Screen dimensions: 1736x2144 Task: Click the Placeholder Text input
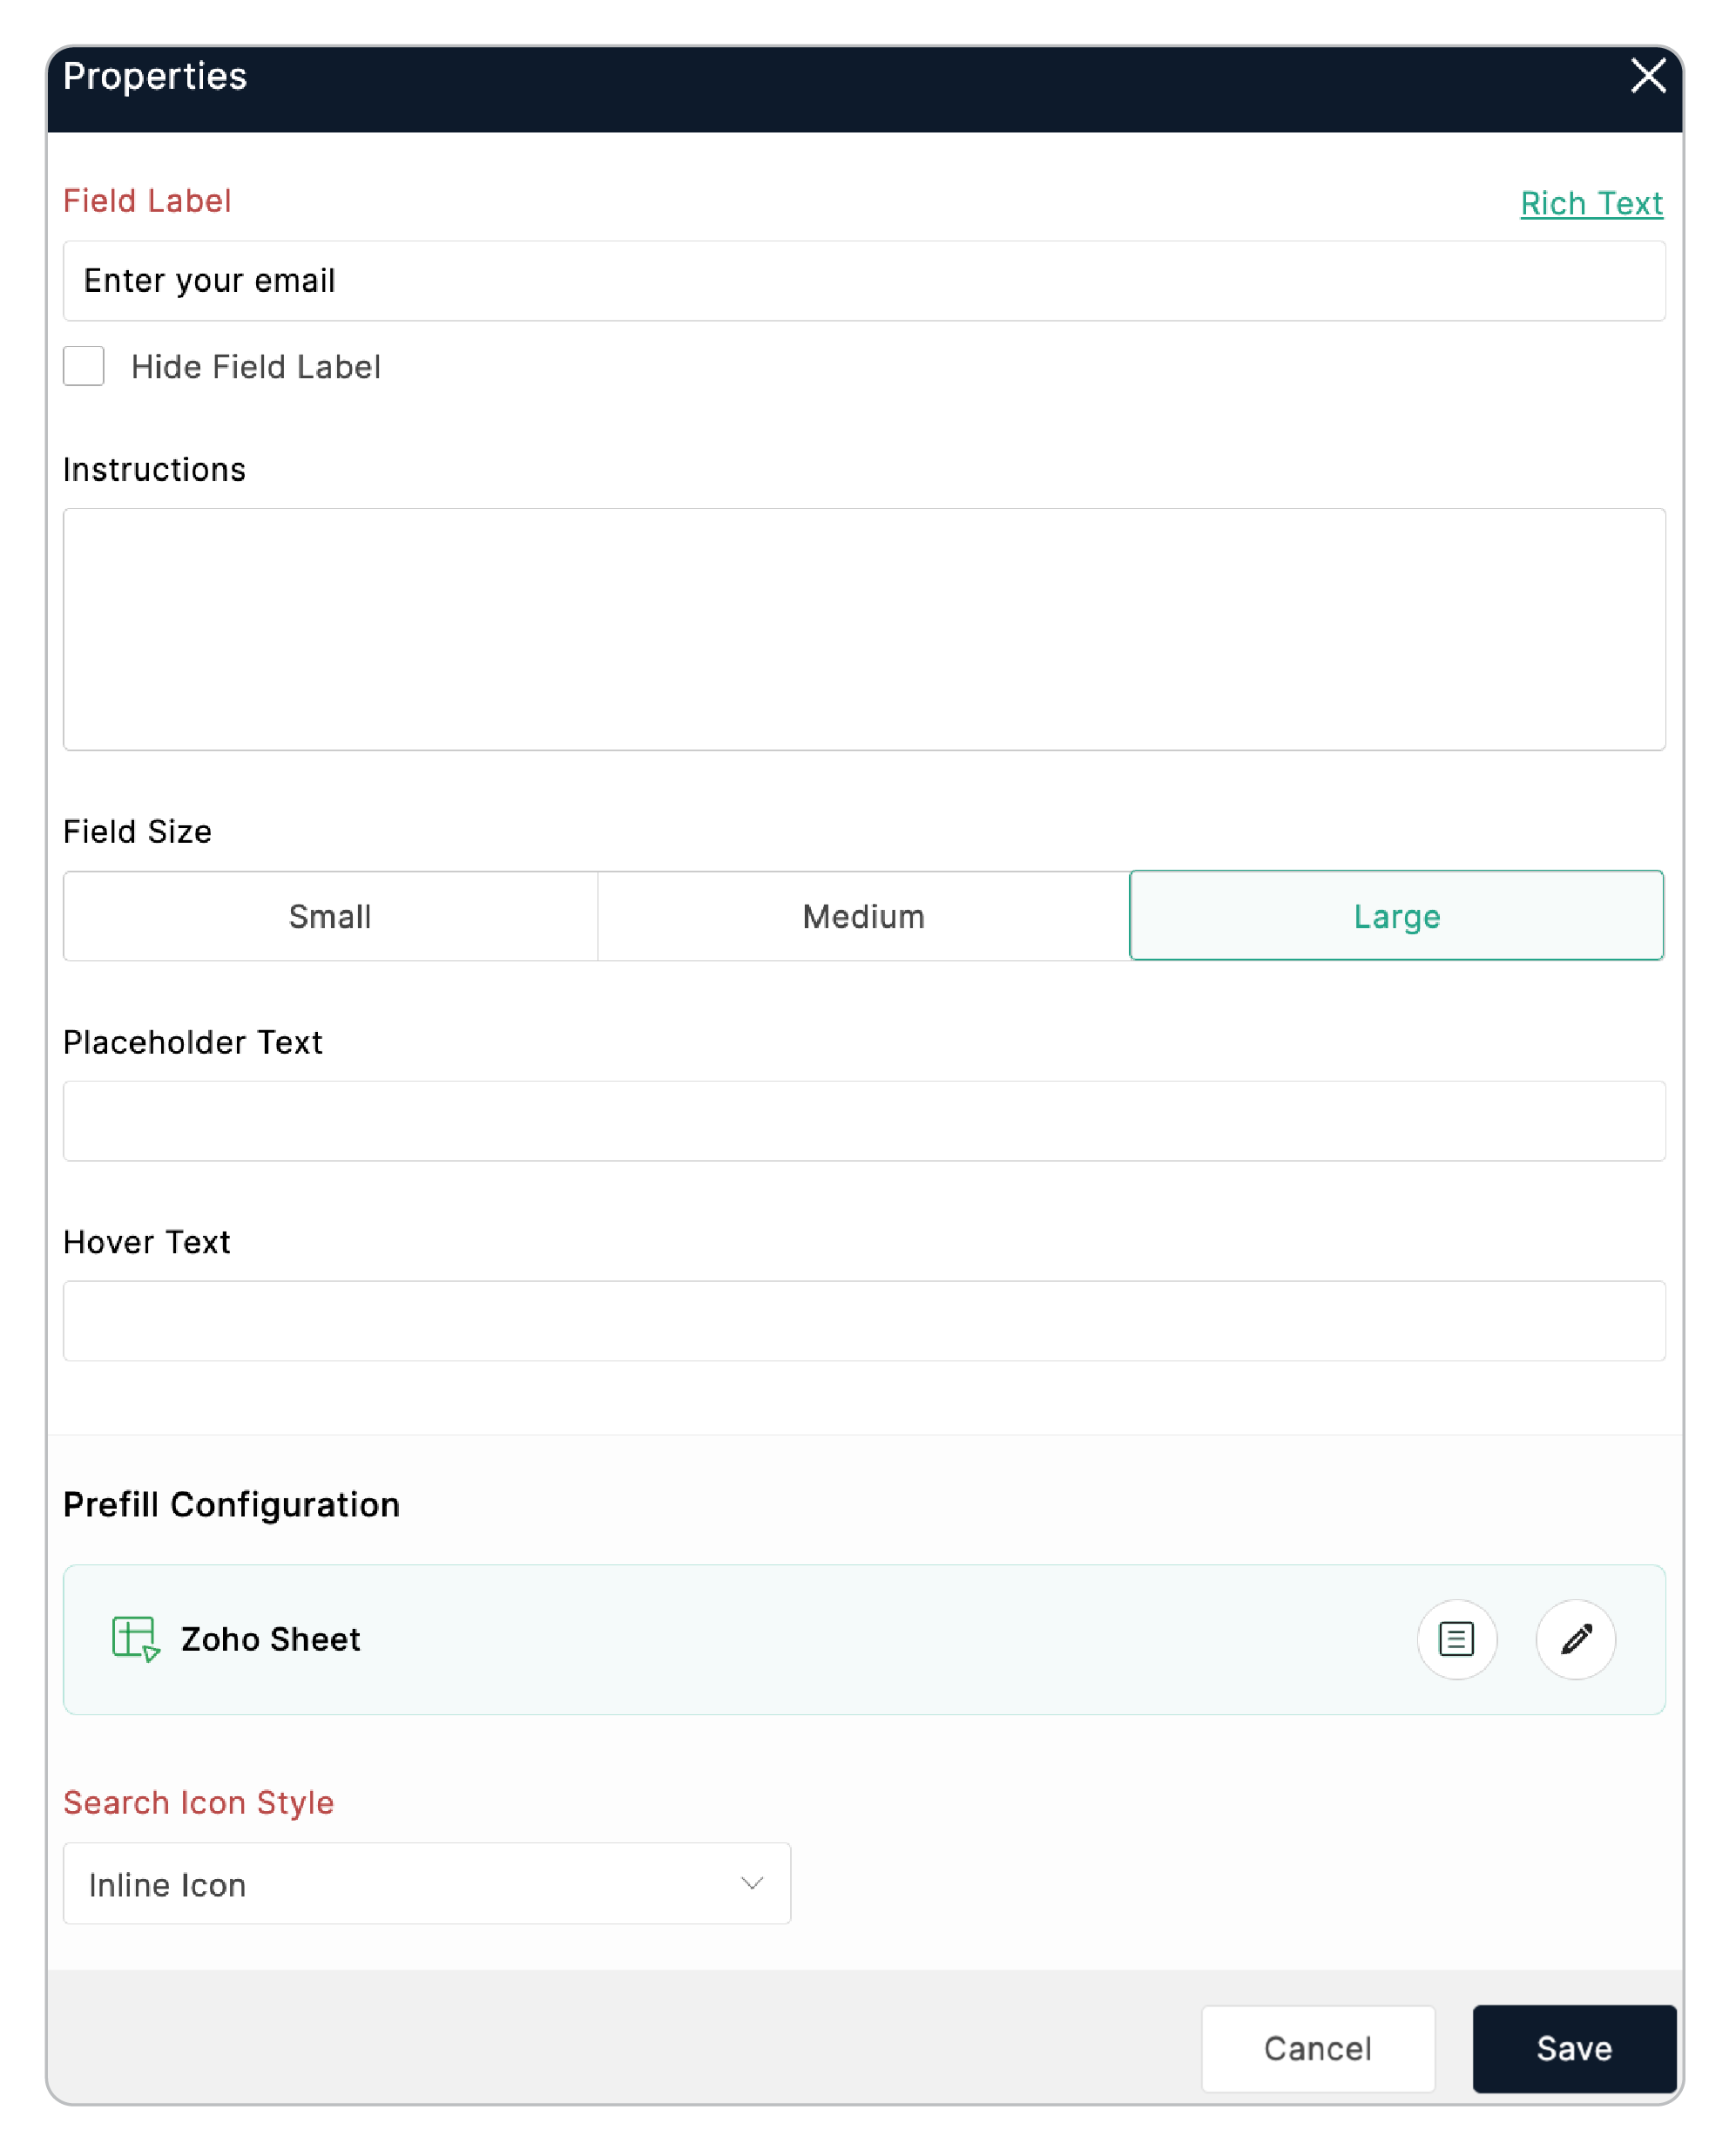pyautogui.click(x=864, y=1121)
